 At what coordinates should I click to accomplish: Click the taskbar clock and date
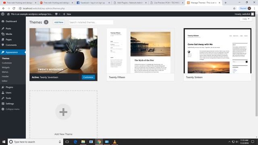[244, 142]
